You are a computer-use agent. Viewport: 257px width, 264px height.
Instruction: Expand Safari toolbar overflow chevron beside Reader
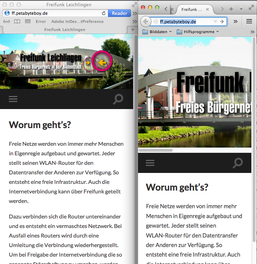[135, 13]
